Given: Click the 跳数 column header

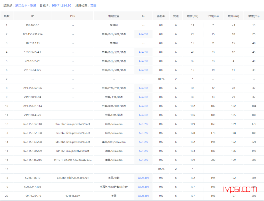Looking at the screenshot, I should [6, 16].
